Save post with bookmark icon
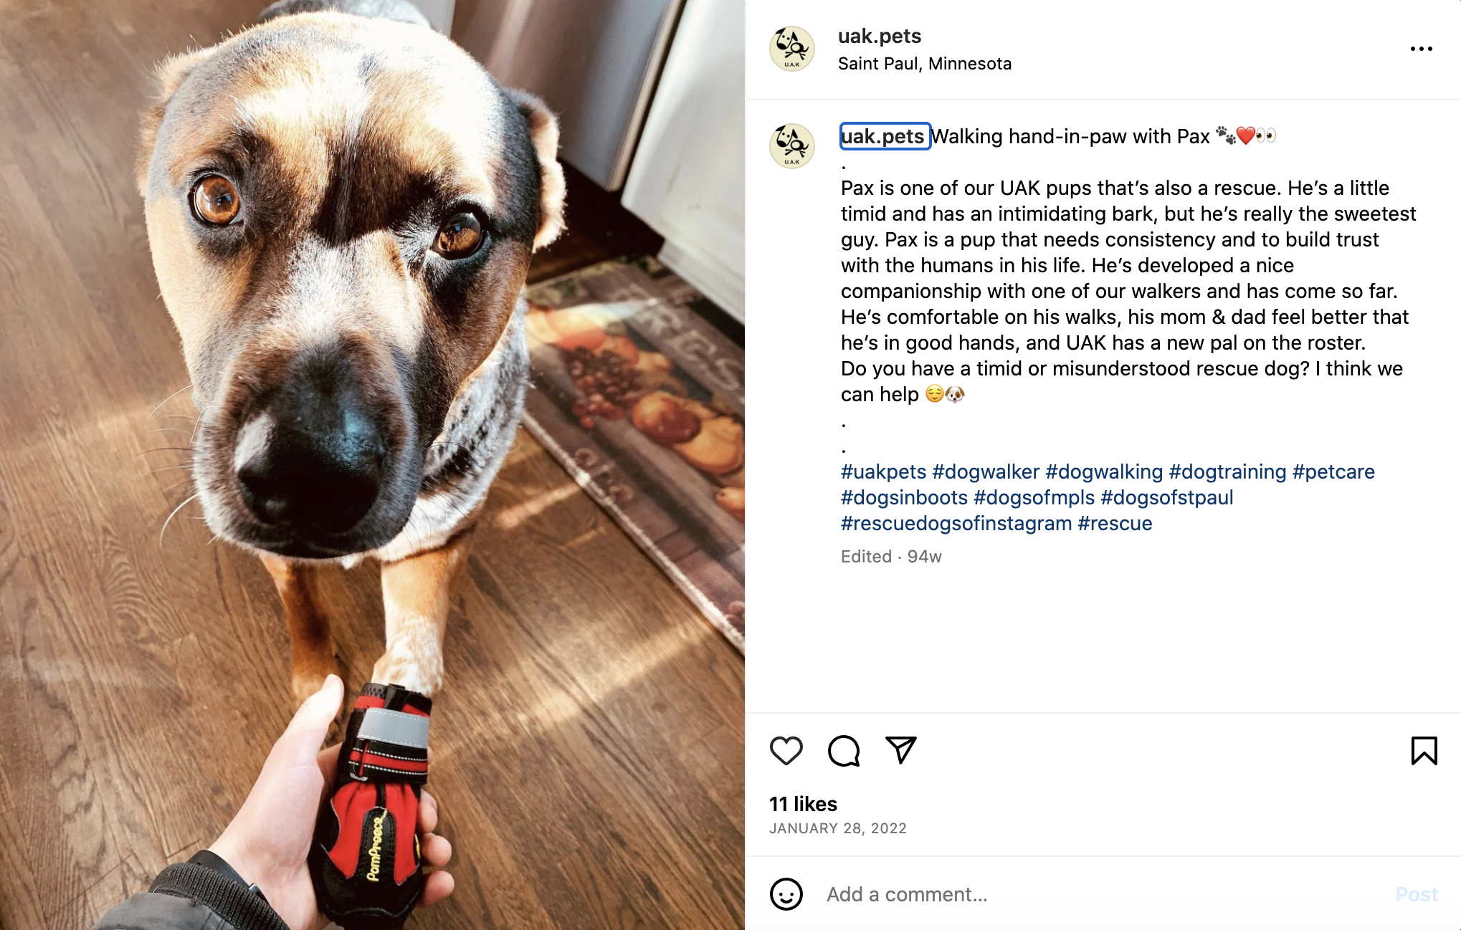This screenshot has height=930, width=1461. (x=1424, y=751)
